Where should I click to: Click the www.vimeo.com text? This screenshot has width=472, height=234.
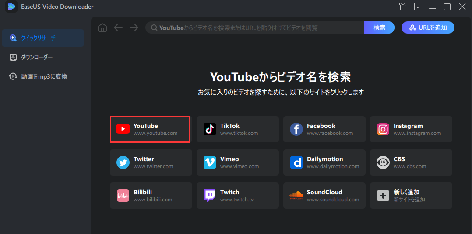coord(240,166)
